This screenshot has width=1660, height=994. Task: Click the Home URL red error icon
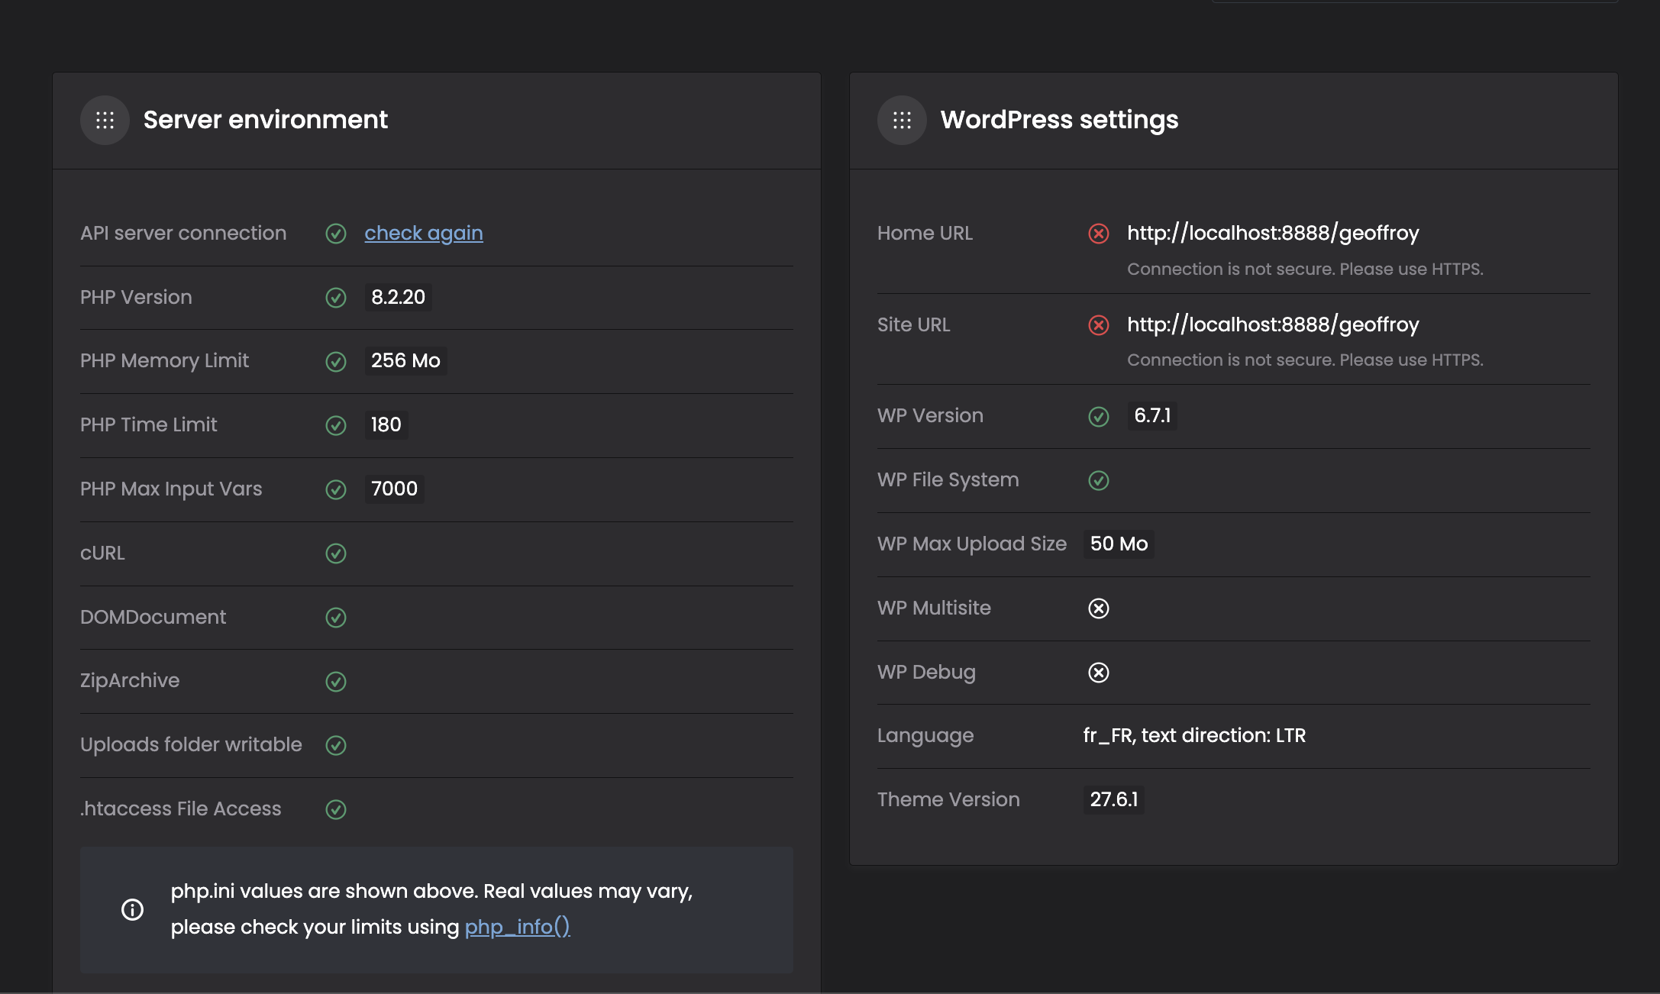pos(1099,234)
